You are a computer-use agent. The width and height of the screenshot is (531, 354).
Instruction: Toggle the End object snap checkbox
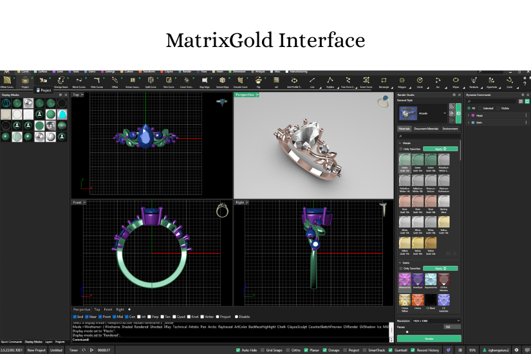75,317
